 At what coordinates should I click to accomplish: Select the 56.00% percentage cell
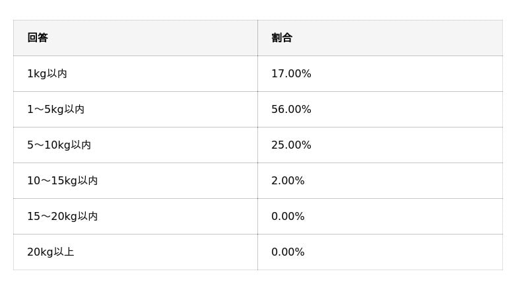click(291, 109)
